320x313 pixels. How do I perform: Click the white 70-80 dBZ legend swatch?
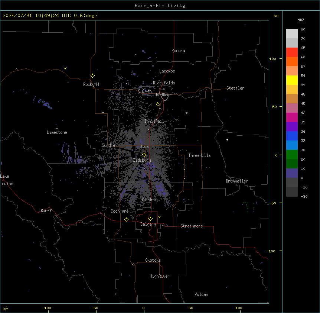[292, 34]
